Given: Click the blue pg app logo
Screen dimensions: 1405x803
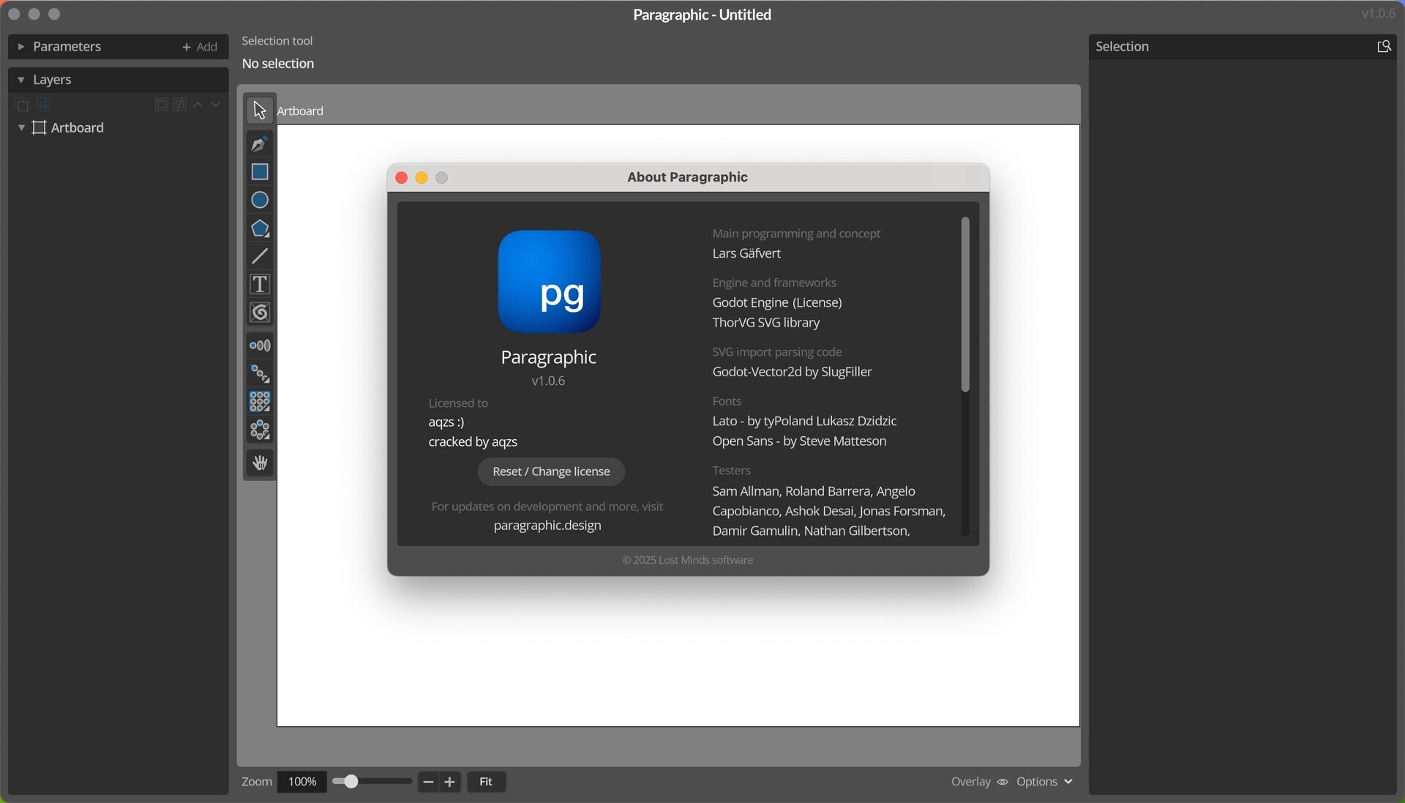Looking at the screenshot, I should click(550, 282).
